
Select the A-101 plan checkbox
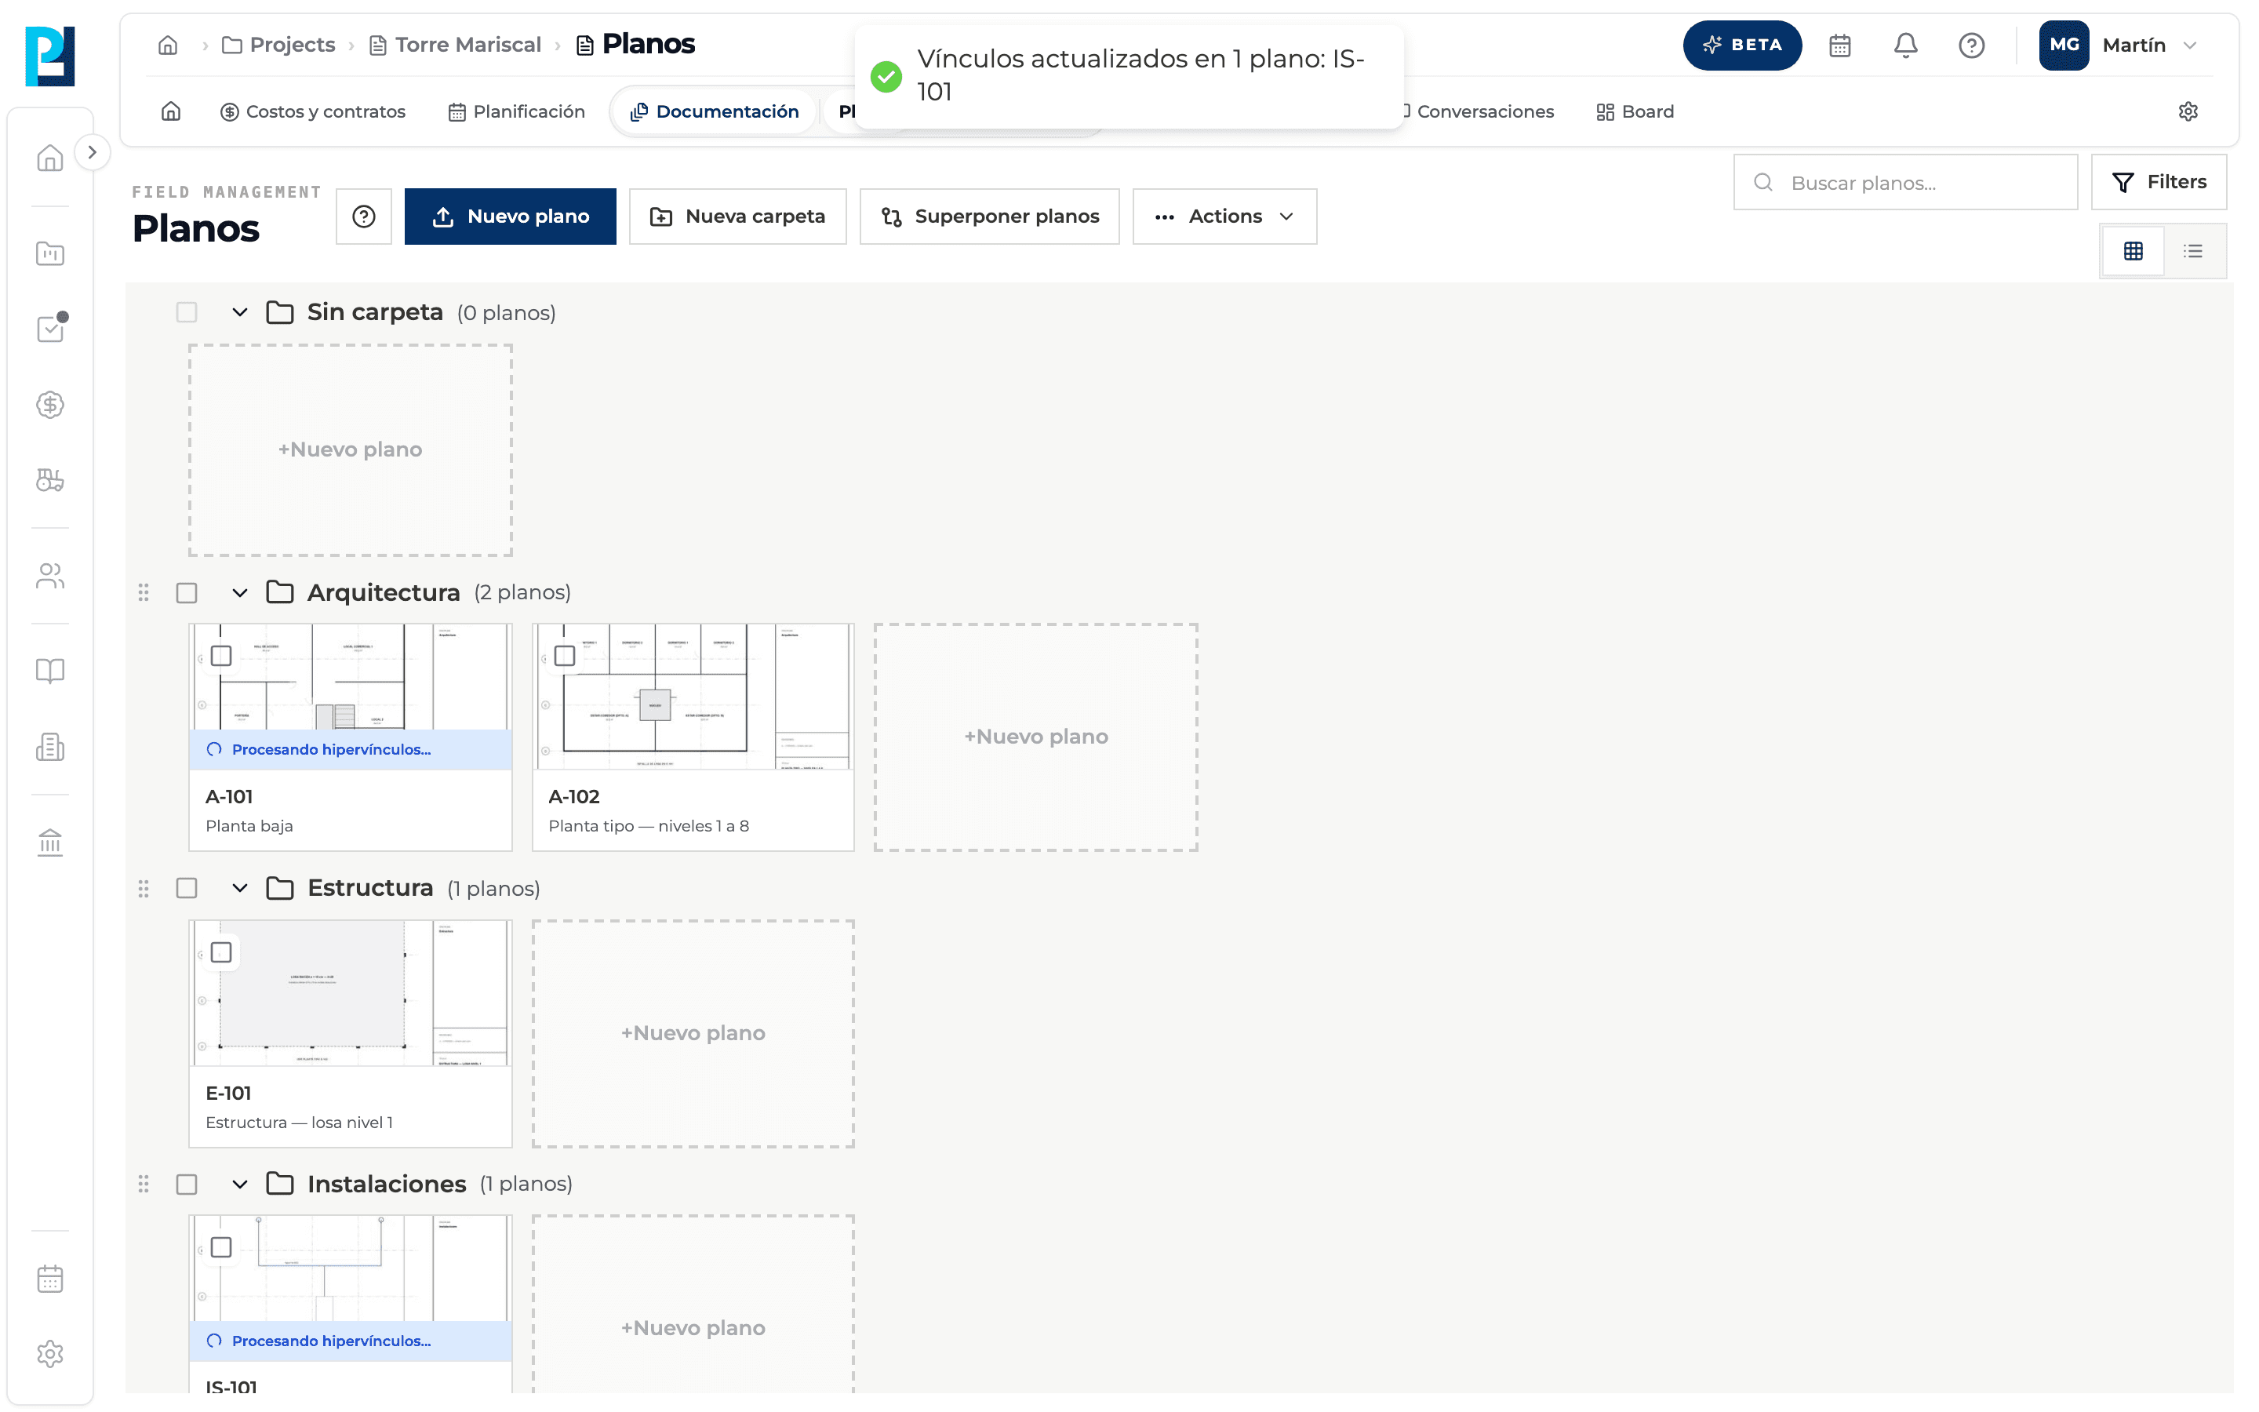(x=221, y=656)
